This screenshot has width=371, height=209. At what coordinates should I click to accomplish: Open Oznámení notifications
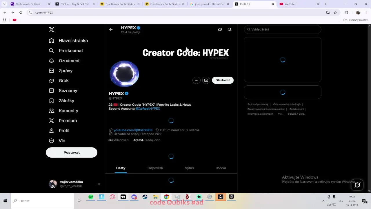64,61
